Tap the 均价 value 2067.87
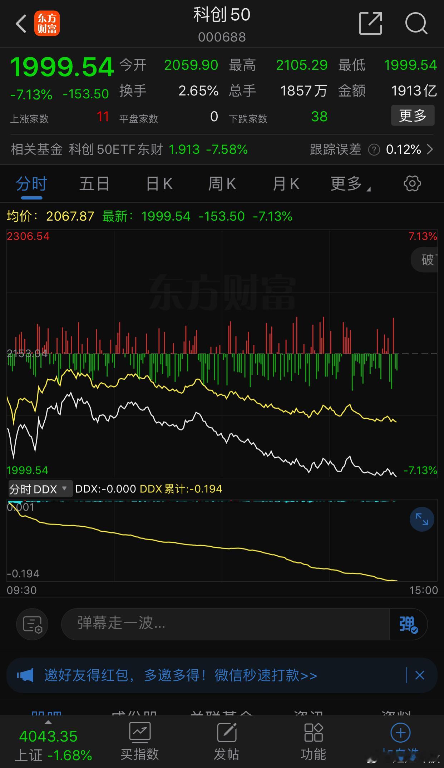The image size is (444, 768). click(x=70, y=216)
